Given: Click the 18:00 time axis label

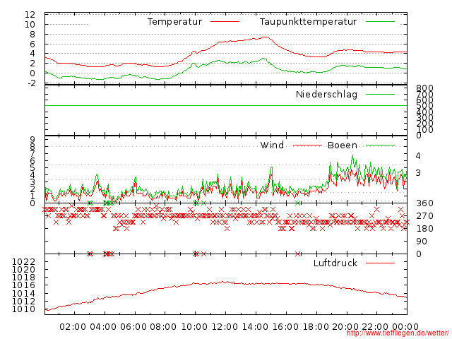Looking at the screenshot, I should [316, 327].
